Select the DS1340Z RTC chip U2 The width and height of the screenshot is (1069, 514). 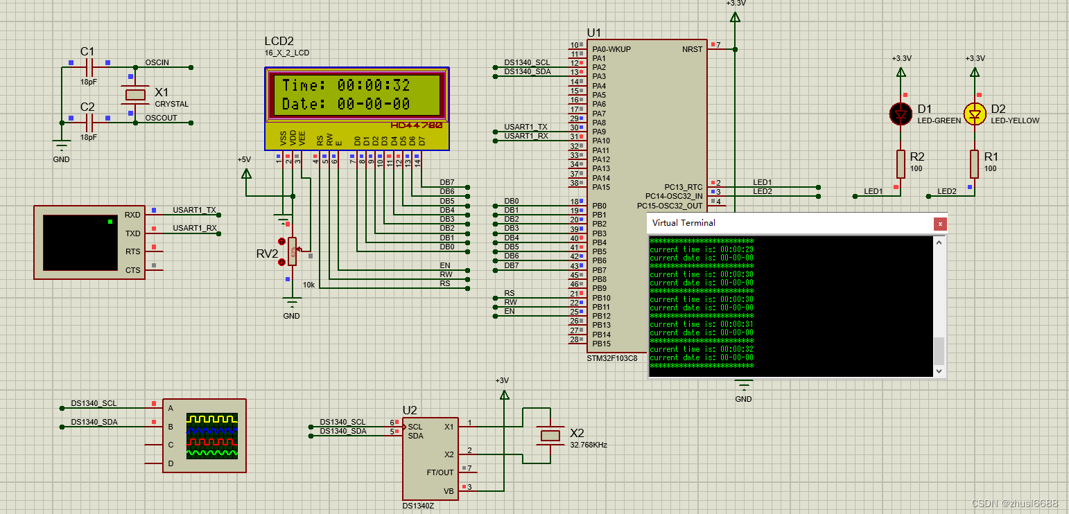pyautogui.click(x=430, y=457)
